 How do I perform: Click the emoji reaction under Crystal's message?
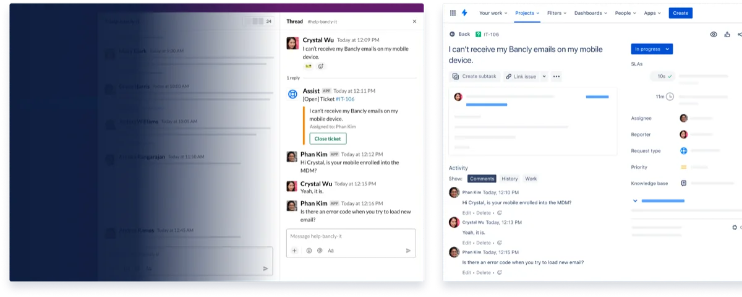click(x=309, y=66)
